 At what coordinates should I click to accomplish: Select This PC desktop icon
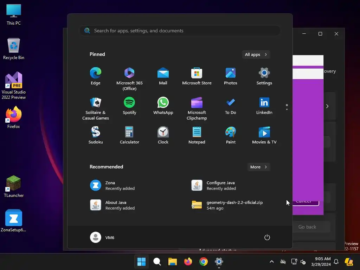(14, 14)
